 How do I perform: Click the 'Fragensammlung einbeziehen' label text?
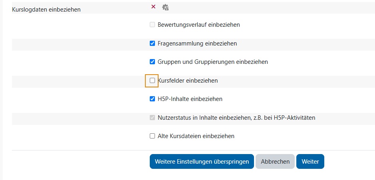pyautogui.click(x=197, y=44)
